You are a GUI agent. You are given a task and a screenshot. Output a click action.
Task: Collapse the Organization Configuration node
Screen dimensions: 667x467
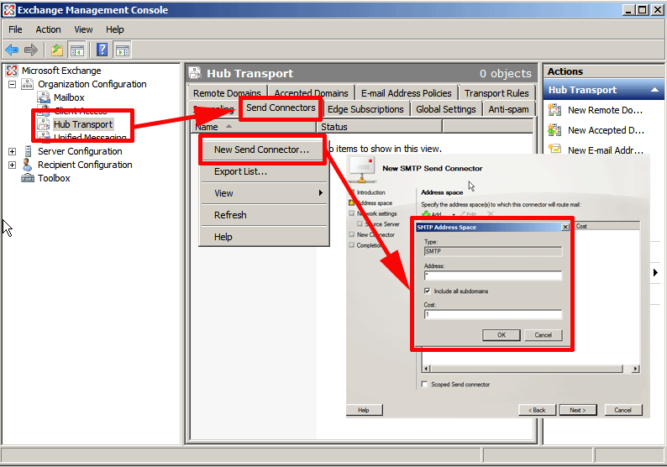[13, 84]
